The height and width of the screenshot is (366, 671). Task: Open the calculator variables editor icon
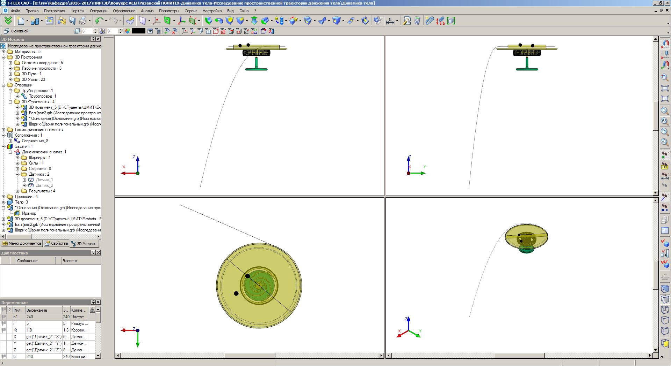[x=417, y=21]
